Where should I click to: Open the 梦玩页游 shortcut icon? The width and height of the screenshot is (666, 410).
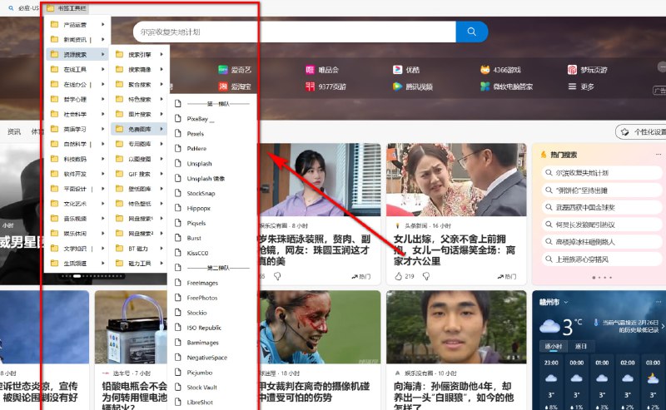click(572, 70)
